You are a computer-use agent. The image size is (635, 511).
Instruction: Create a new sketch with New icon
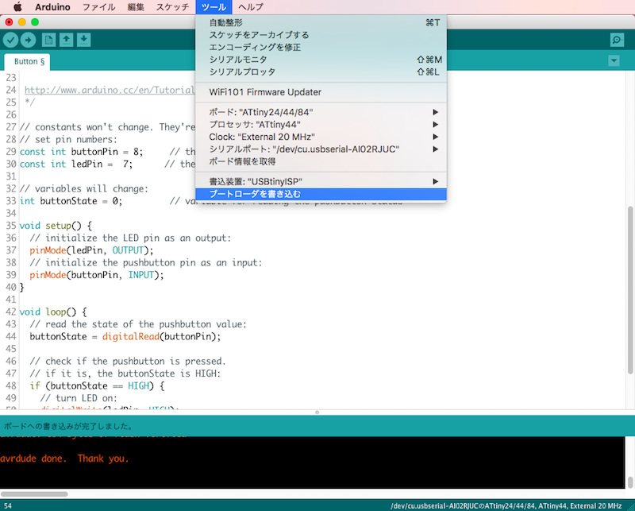48,40
